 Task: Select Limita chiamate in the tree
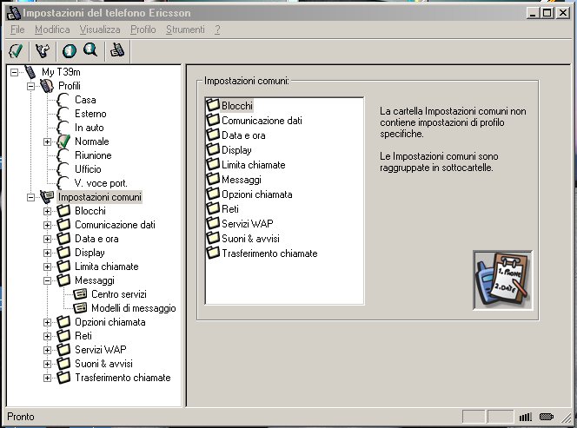[107, 267]
